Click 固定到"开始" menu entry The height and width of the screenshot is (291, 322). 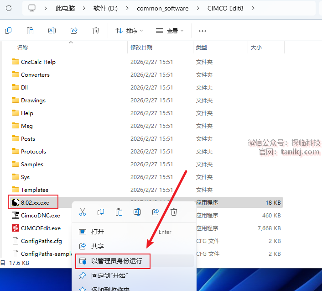(109, 275)
